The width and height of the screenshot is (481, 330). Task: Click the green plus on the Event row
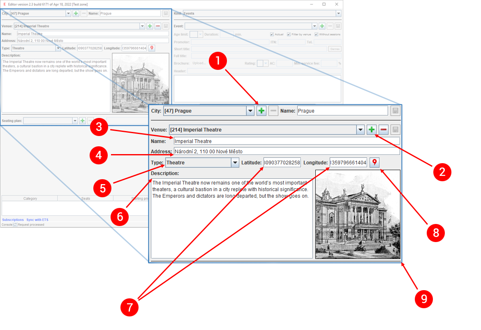pyautogui.click(x=322, y=26)
